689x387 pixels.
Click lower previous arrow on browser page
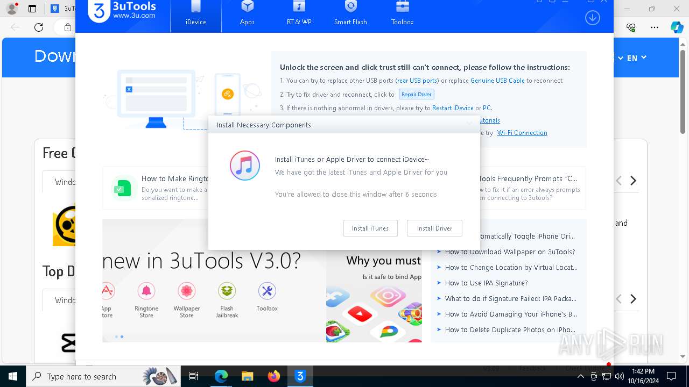click(619, 299)
